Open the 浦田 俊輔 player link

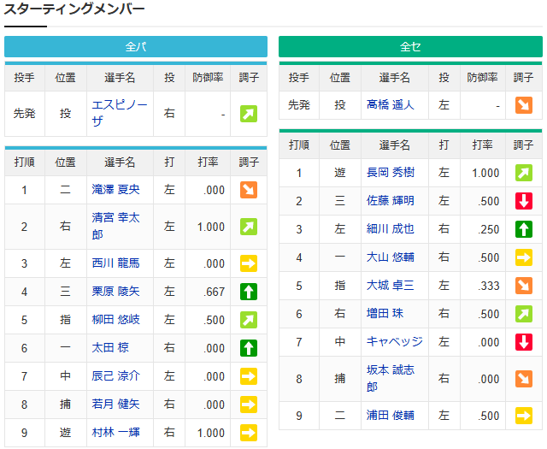390,416
